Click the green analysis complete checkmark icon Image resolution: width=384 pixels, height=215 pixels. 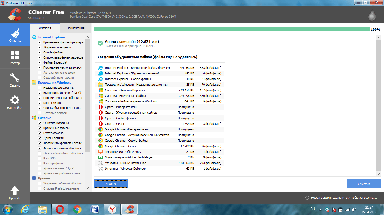[100, 43]
